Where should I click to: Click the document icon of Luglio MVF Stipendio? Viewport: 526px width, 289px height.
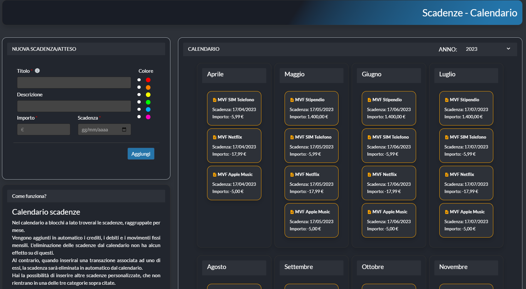click(447, 100)
